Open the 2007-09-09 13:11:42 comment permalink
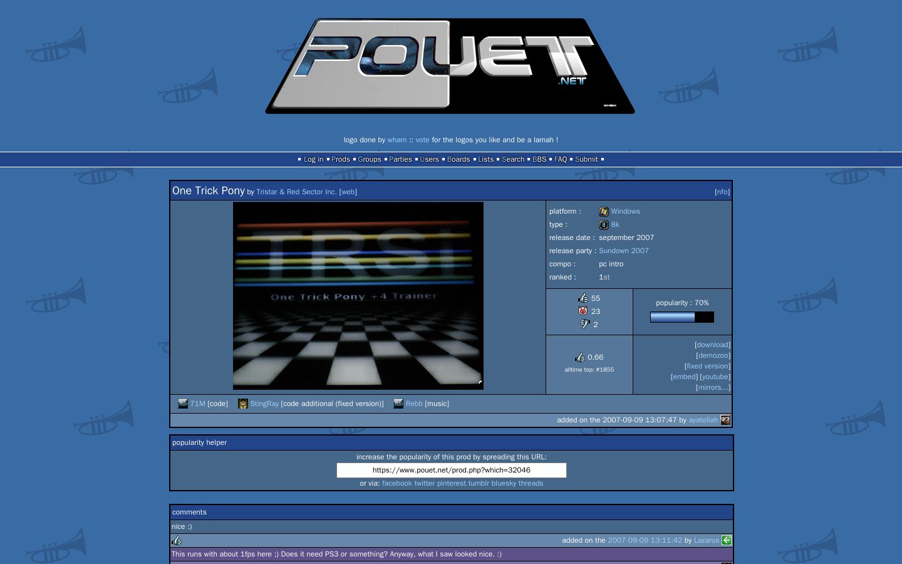Screen dimensions: 902x564 click(645, 540)
